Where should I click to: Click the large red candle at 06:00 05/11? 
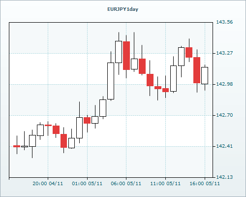pos(126,56)
